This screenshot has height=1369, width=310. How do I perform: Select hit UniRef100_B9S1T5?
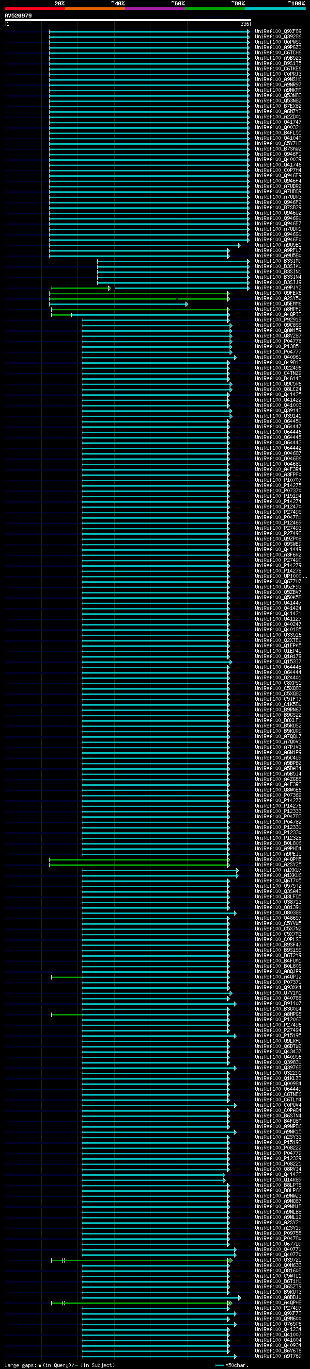click(278, 63)
